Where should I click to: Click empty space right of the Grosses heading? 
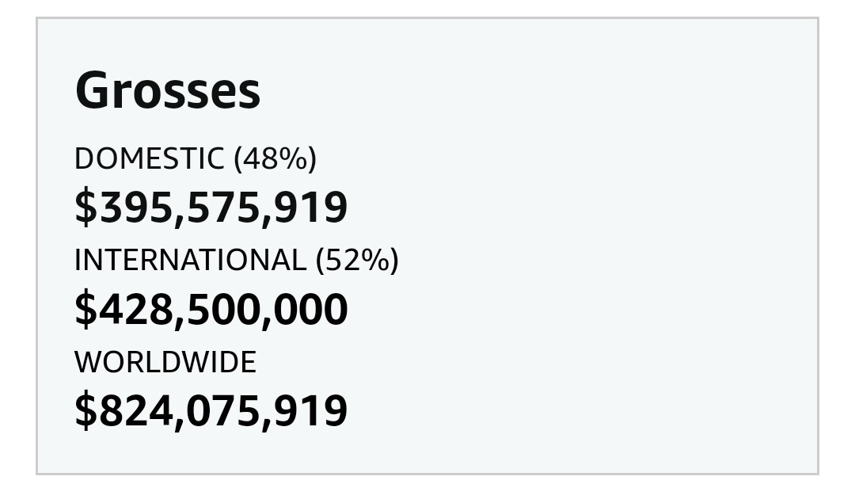point(515,91)
